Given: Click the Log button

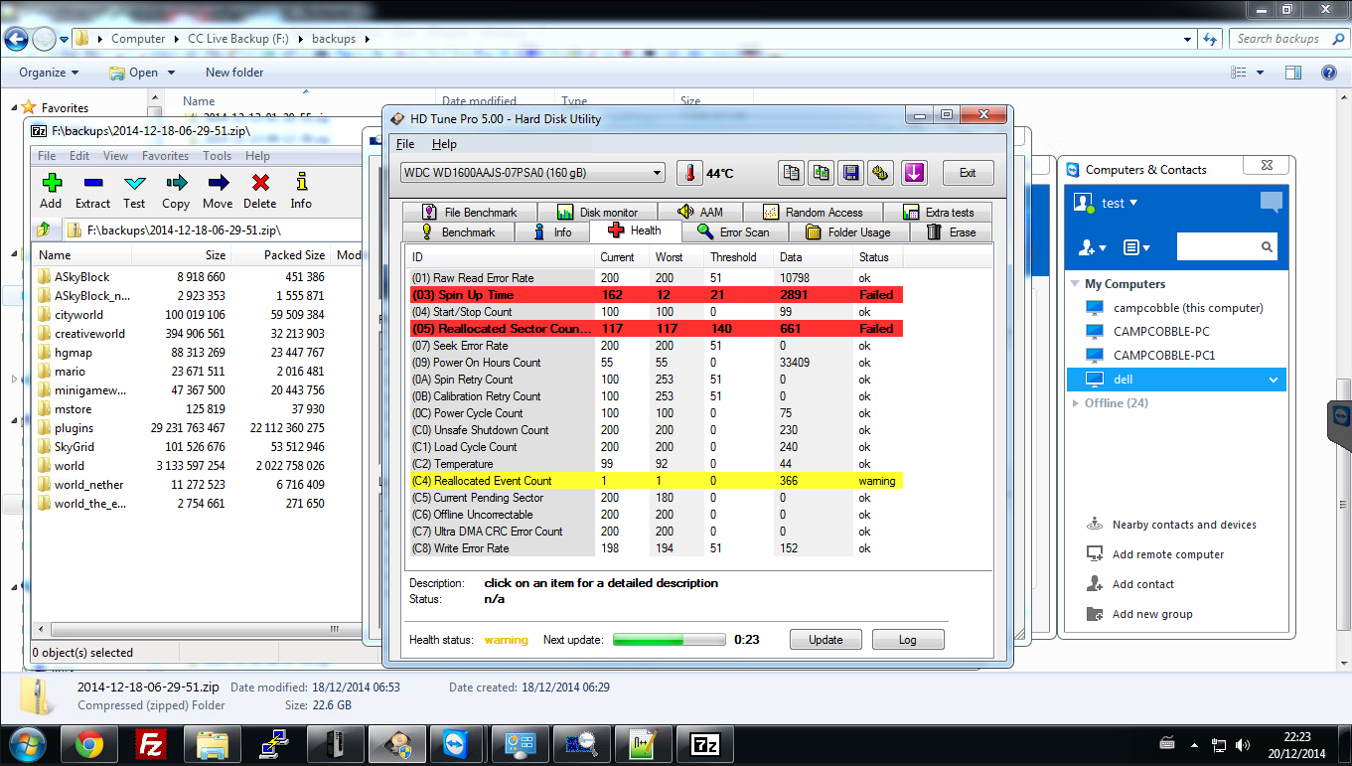Looking at the screenshot, I should point(907,640).
